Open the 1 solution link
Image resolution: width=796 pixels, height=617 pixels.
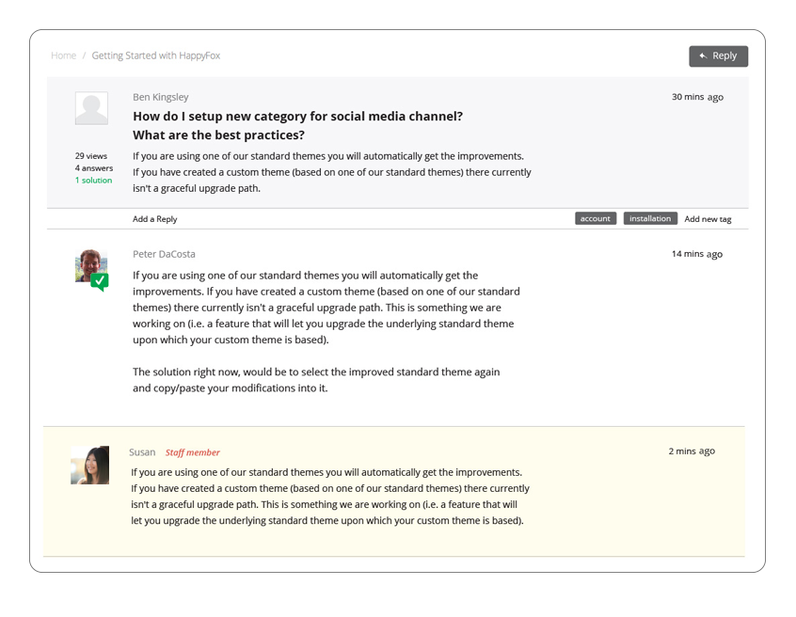pyautogui.click(x=93, y=181)
